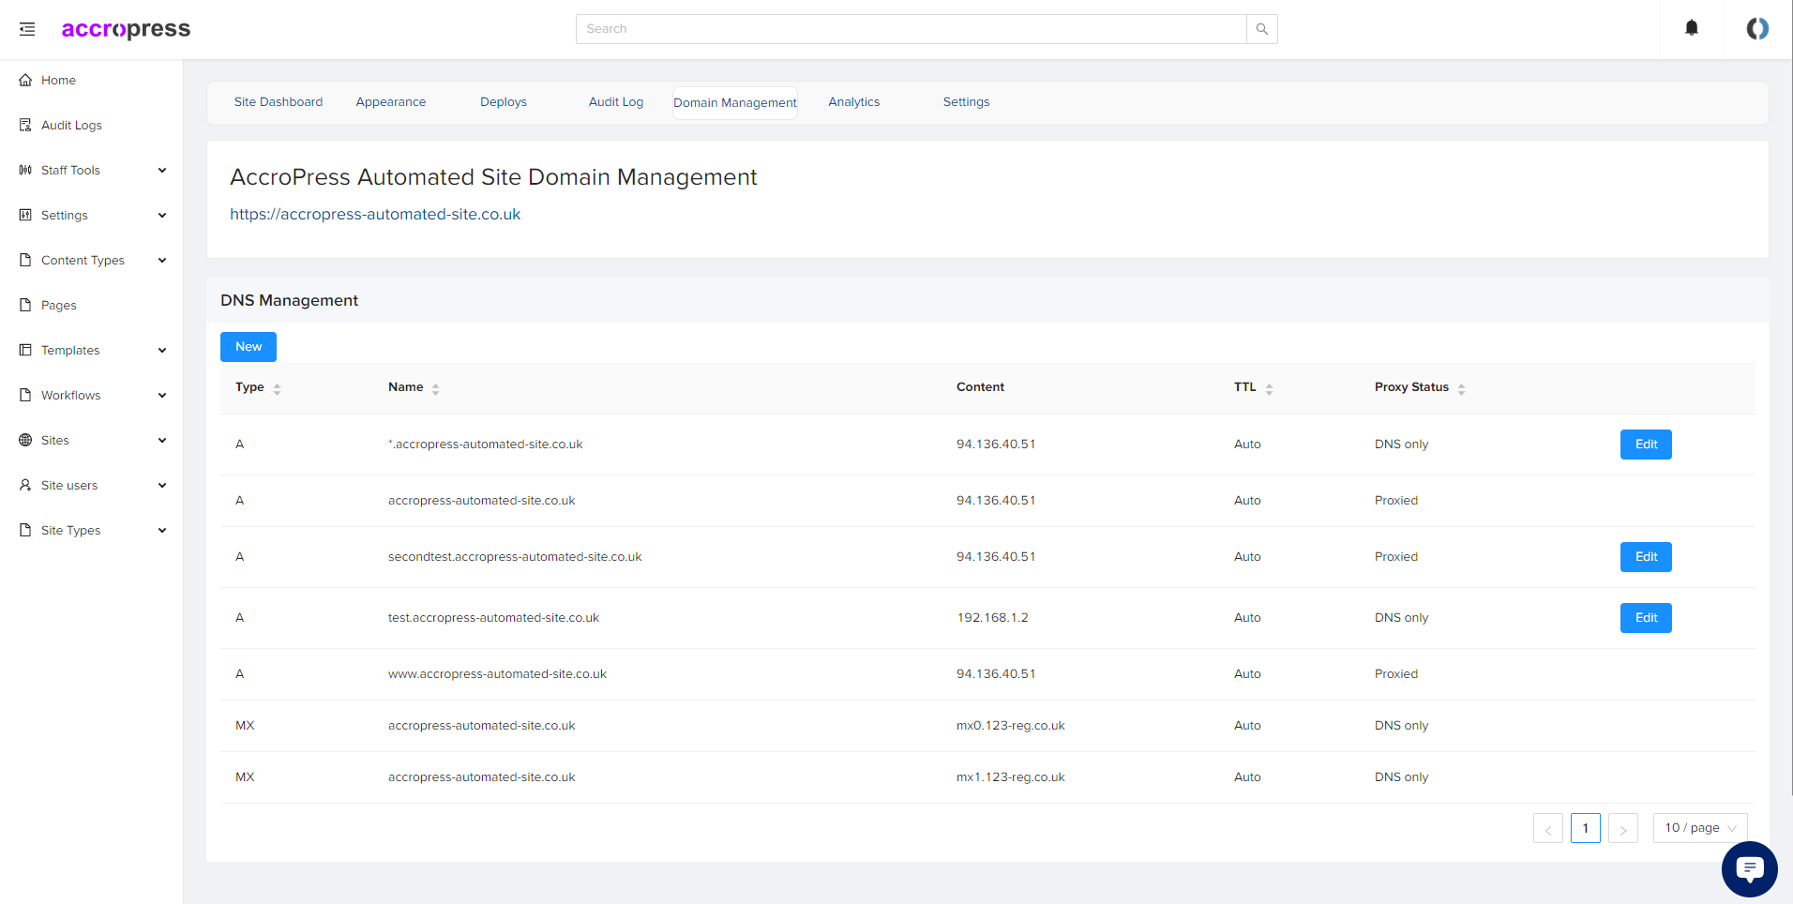The image size is (1793, 904).
Task: Click the Home icon in sidebar
Action: 25,80
